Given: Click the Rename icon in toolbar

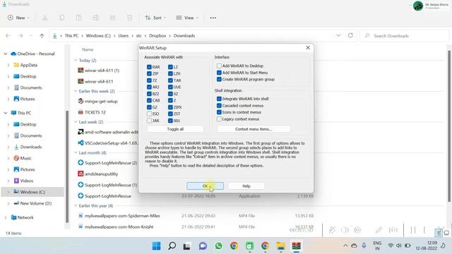Looking at the screenshot, I should coord(95,18).
